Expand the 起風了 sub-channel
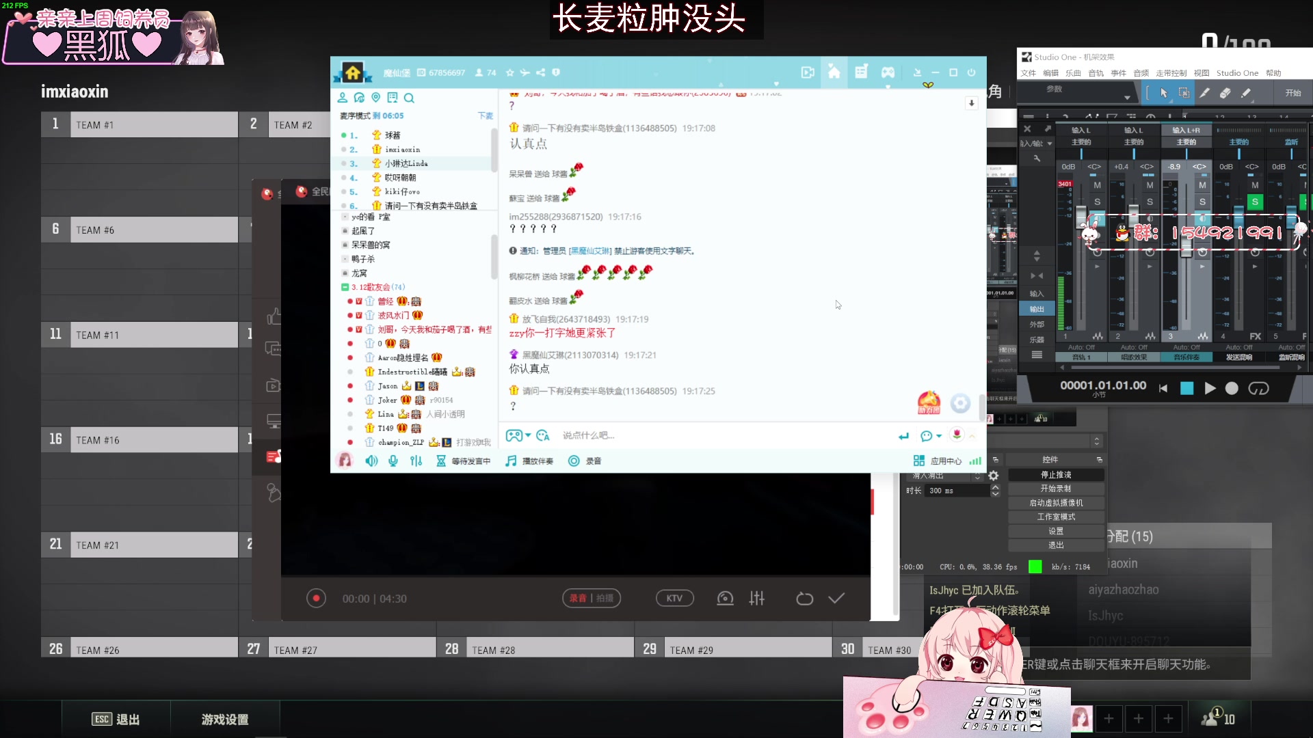1313x738 pixels. 345,231
